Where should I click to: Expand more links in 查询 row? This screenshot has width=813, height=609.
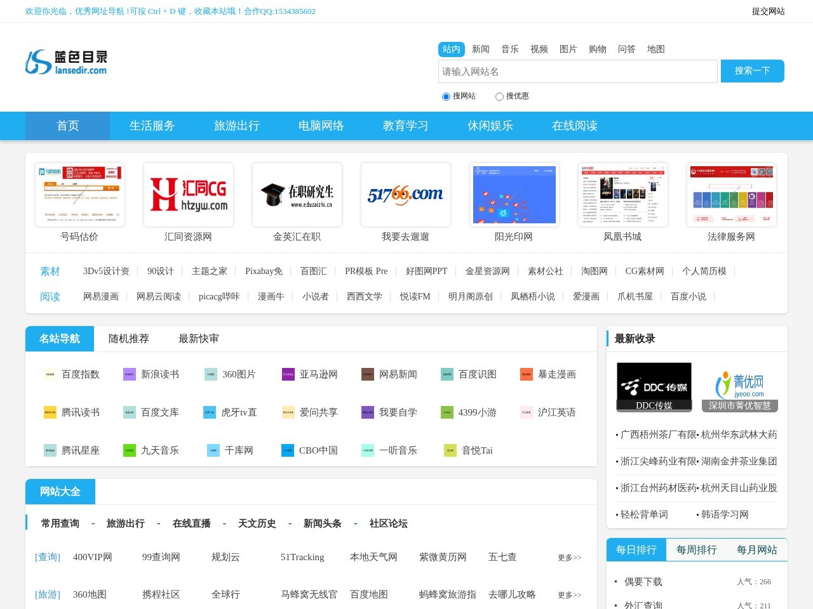tap(569, 558)
